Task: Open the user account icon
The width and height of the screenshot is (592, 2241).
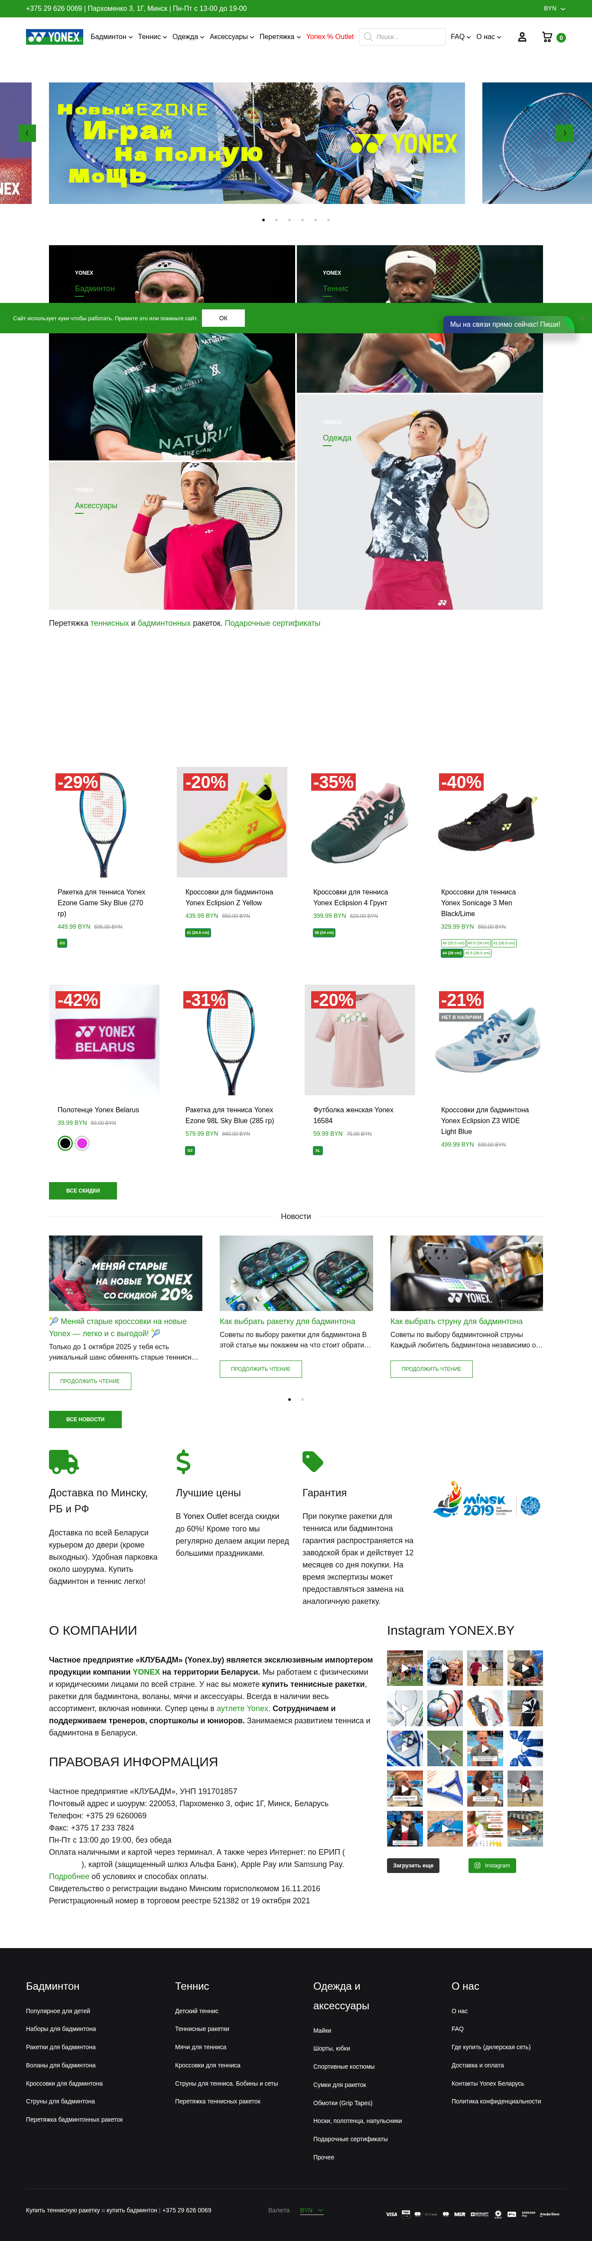Action: tap(522, 37)
